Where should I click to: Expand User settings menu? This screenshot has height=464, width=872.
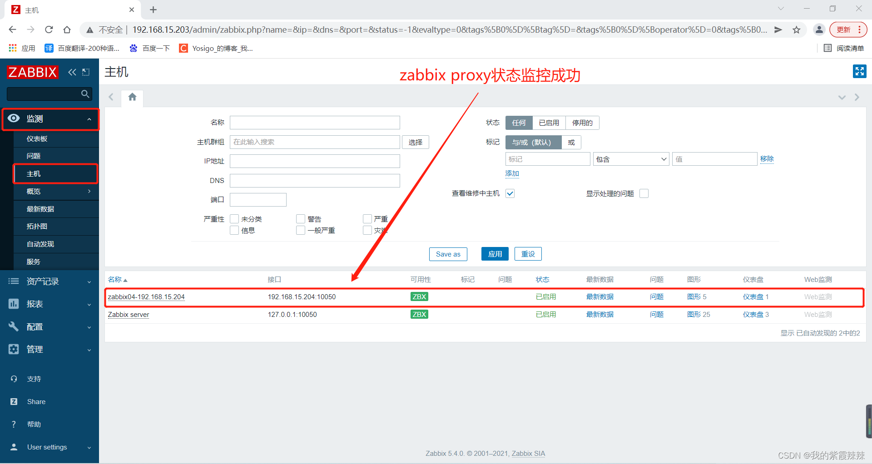click(x=50, y=447)
